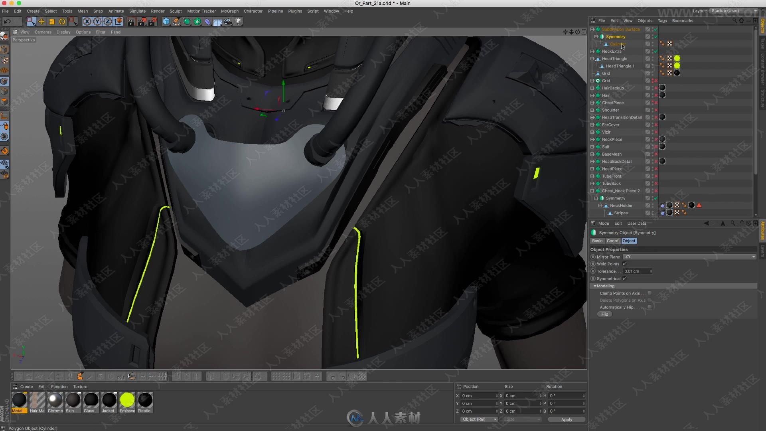
Task: Open the material manager Texture menu
Action: point(80,387)
